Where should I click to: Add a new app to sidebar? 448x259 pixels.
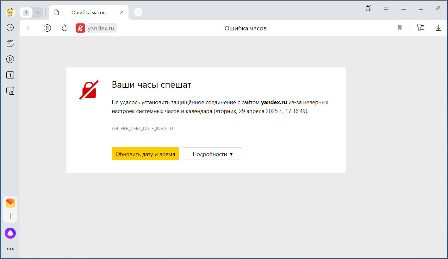coord(10,216)
